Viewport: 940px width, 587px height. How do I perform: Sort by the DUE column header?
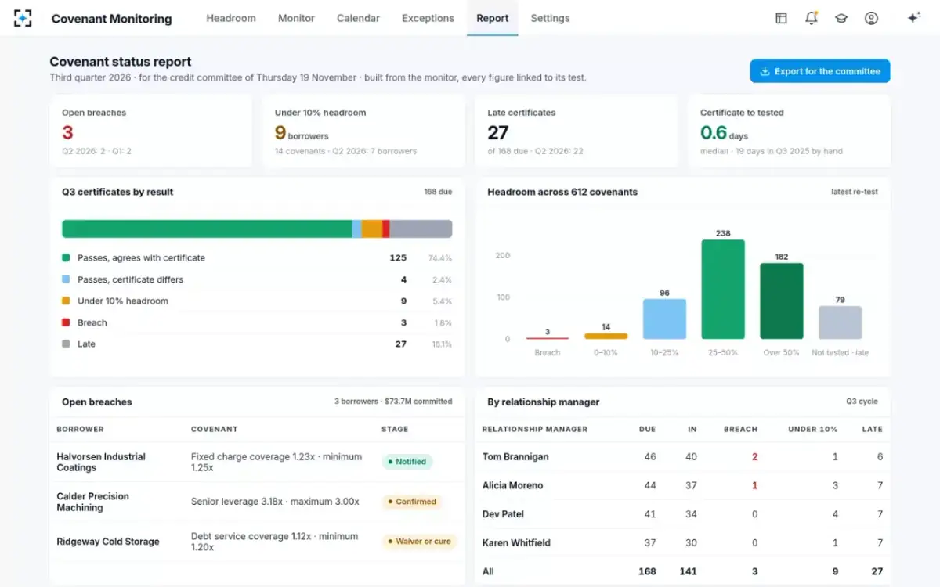click(x=648, y=429)
